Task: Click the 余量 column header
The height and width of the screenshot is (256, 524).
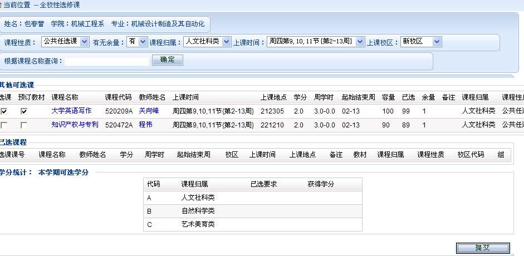Action: point(428,97)
